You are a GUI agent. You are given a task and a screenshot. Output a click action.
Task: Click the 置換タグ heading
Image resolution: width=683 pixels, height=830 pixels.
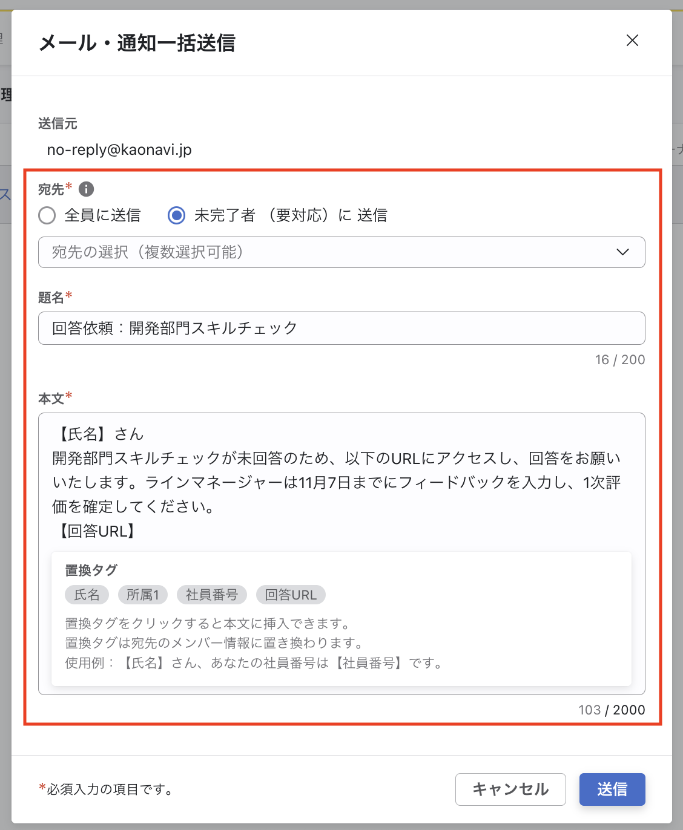point(91,570)
